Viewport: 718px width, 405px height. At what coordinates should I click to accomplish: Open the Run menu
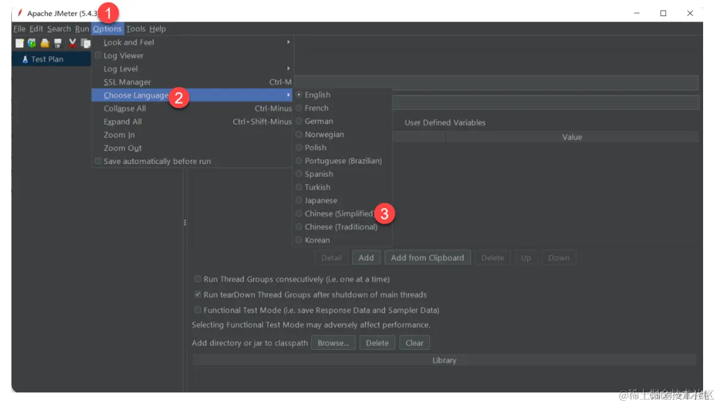pyautogui.click(x=82, y=29)
